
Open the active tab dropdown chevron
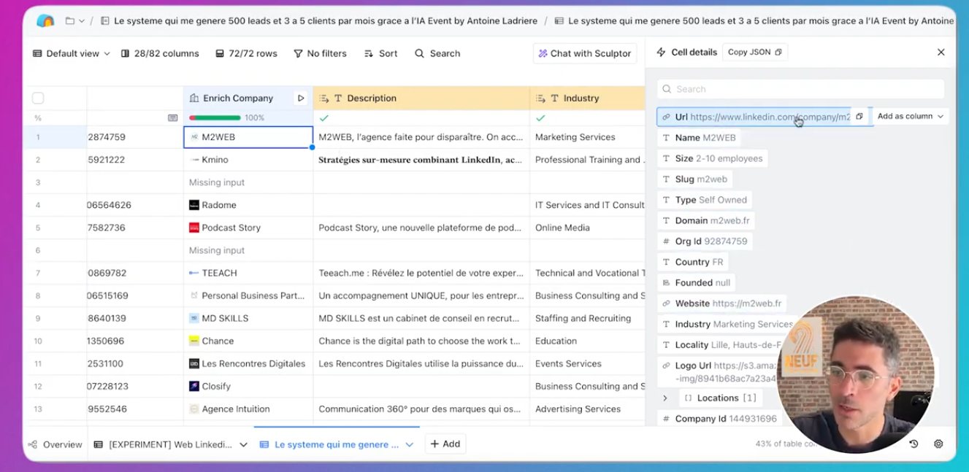410,444
